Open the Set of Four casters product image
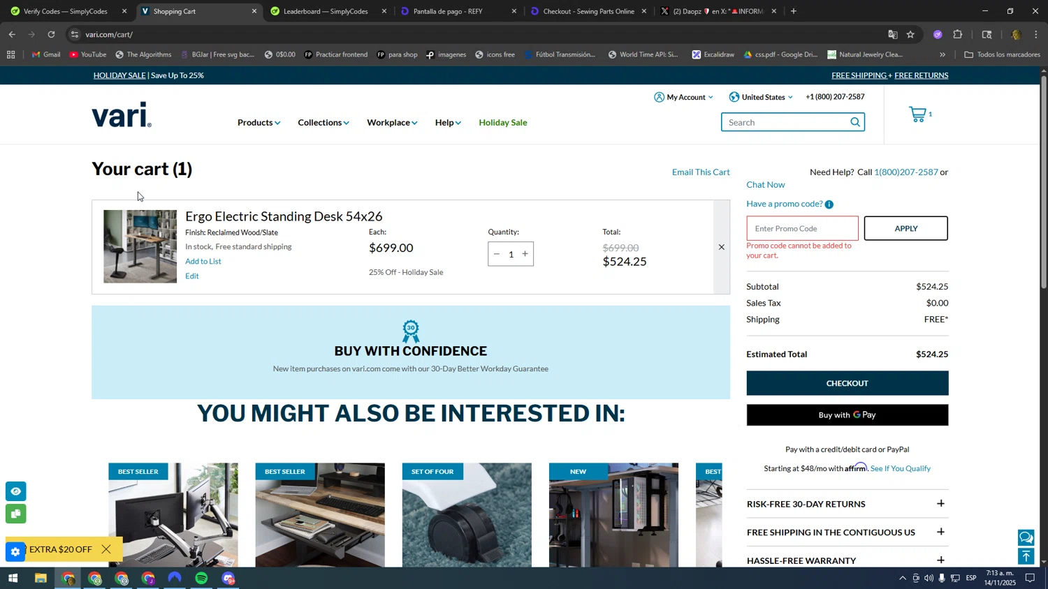 [x=467, y=515]
